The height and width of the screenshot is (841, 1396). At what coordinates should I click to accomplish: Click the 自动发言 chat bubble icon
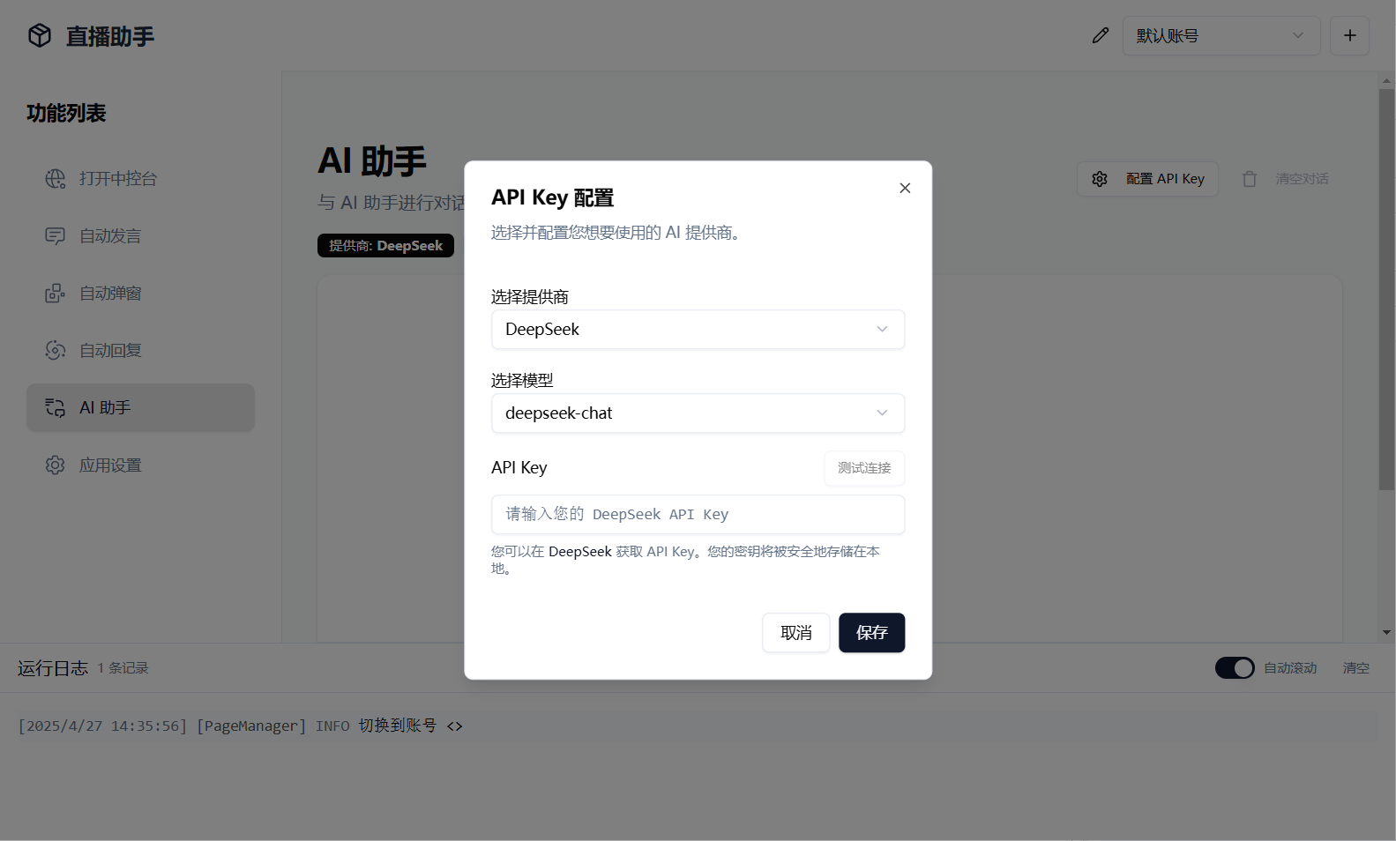click(x=56, y=235)
